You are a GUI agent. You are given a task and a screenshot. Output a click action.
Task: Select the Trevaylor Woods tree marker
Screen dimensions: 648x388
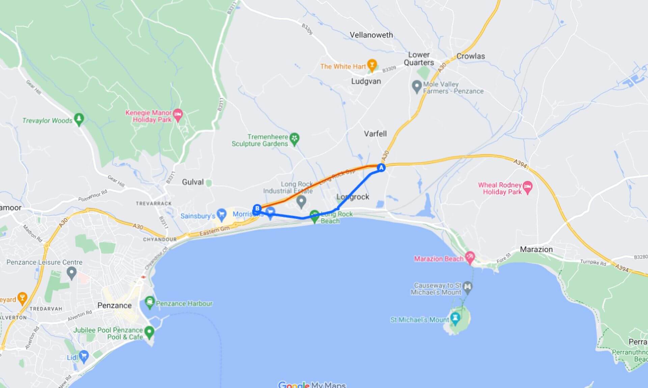tap(79, 119)
